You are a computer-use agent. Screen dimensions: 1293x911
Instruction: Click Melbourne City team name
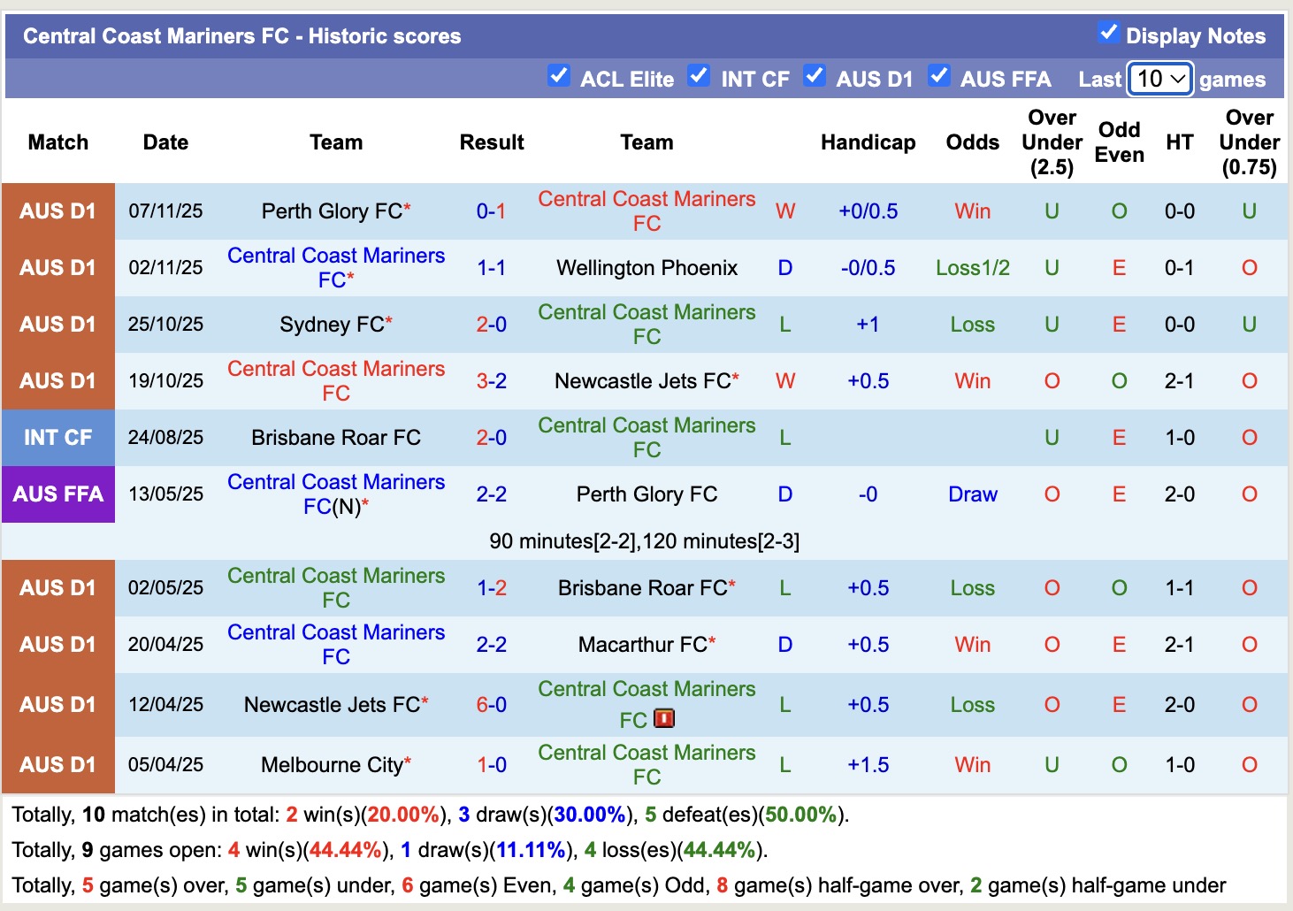pyautogui.click(x=332, y=765)
